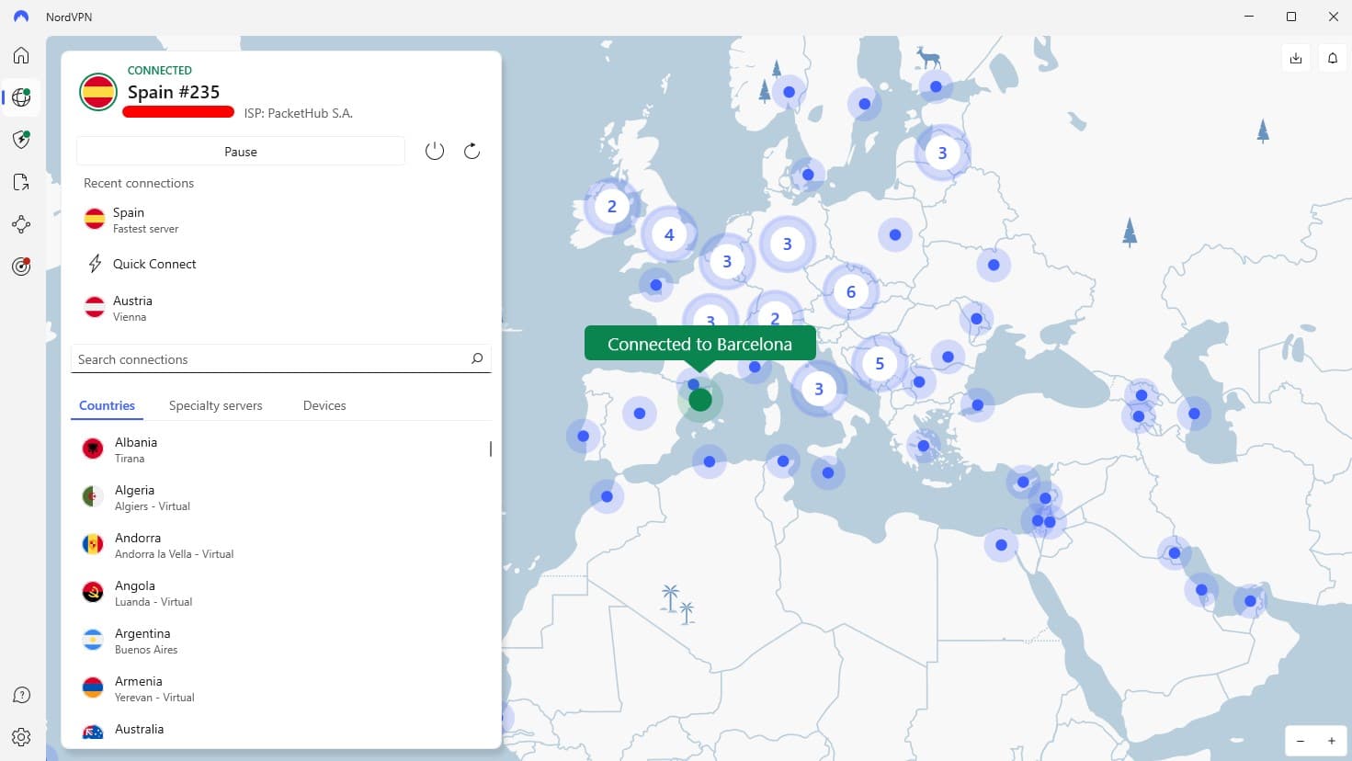Click the Spain #235 server name
This screenshot has height=761, width=1352.
tap(174, 92)
